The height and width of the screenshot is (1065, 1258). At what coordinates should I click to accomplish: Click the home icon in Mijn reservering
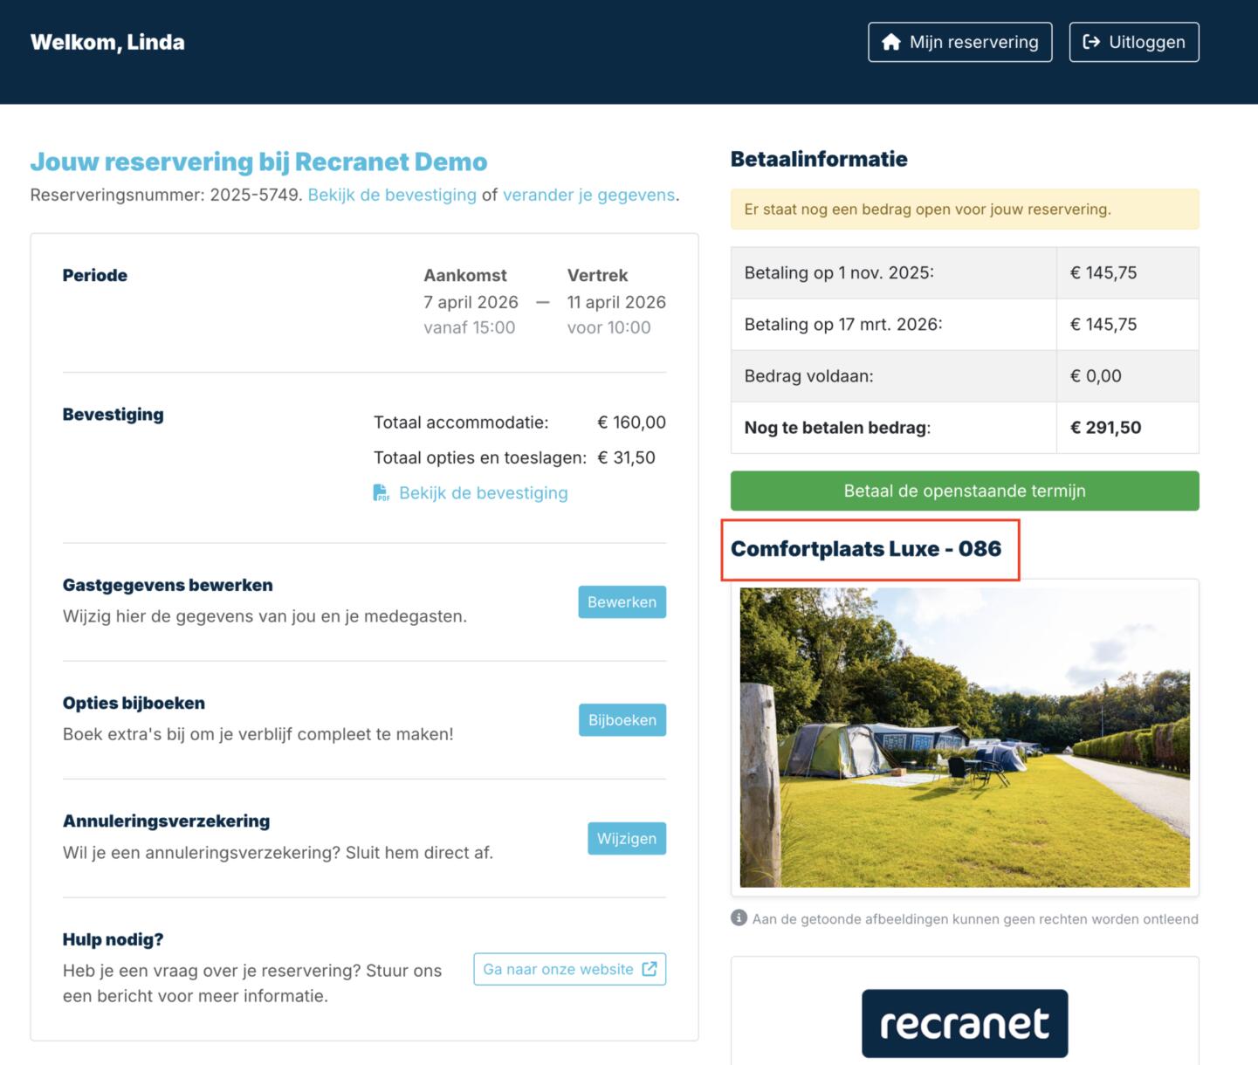pyautogui.click(x=890, y=42)
